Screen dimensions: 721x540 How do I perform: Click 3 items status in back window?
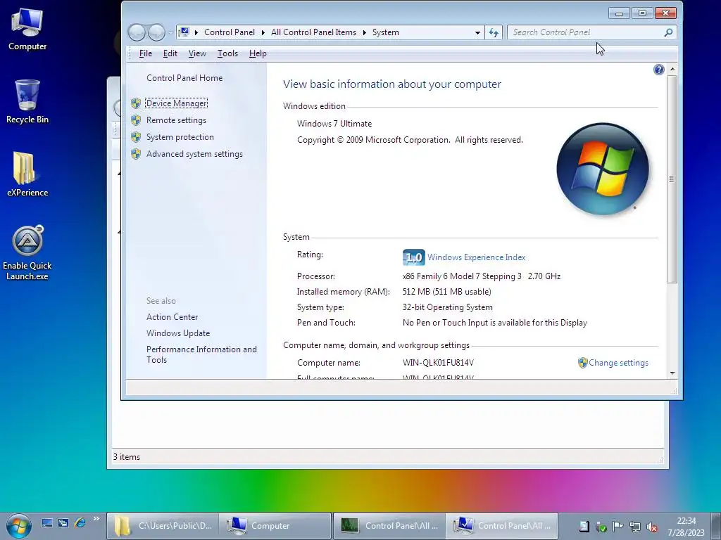(x=127, y=457)
